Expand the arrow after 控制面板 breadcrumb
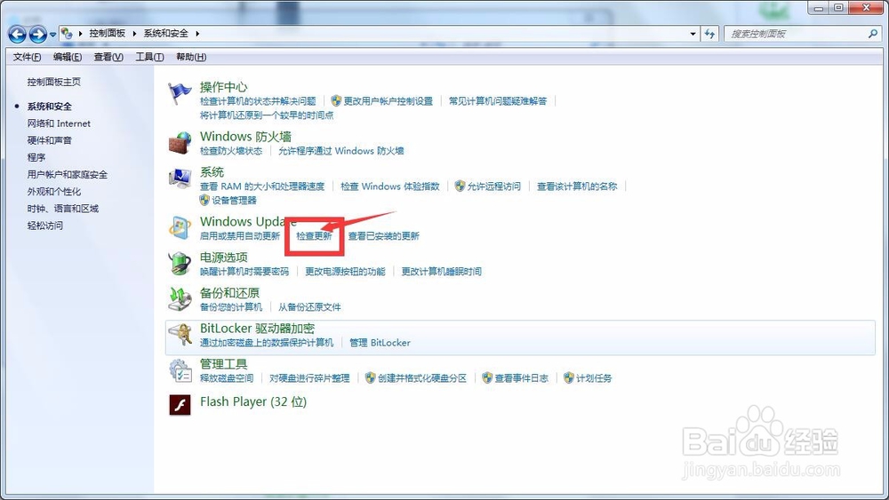 [134, 34]
